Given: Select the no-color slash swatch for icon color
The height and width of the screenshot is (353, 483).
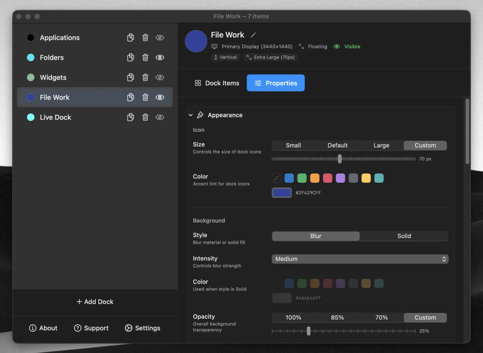Looking at the screenshot, I should pos(276,178).
